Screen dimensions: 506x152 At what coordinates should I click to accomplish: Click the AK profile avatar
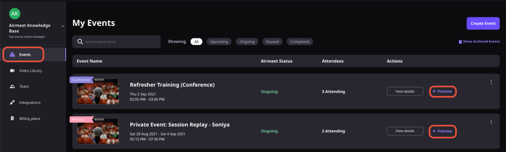coord(14,14)
